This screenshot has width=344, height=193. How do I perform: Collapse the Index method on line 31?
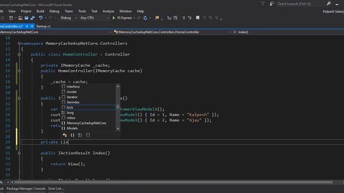coord(19,153)
